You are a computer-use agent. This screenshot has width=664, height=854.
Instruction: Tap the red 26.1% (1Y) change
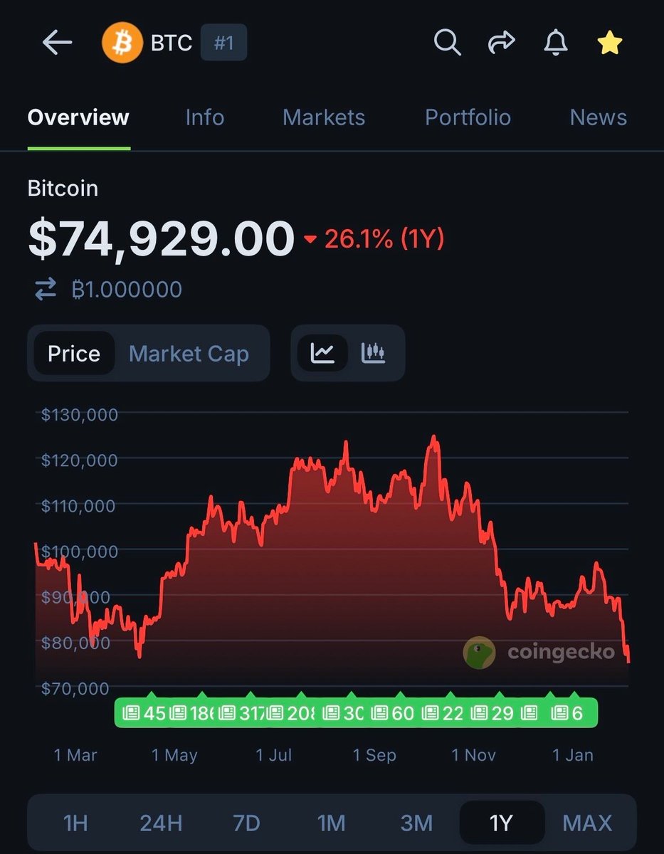384,239
